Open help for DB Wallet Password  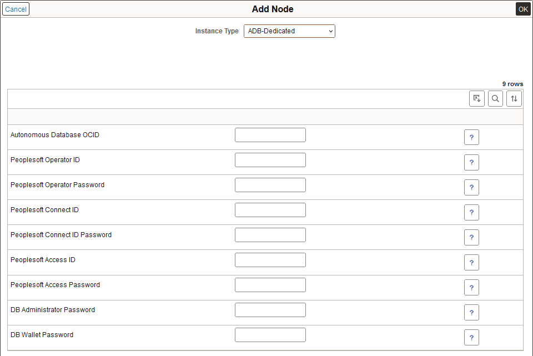pyautogui.click(x=471, y=337)
